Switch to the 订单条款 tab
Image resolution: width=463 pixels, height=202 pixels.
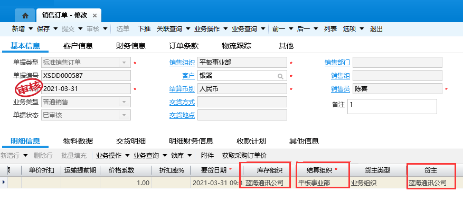pyautogui.click(x=184, y=46)
